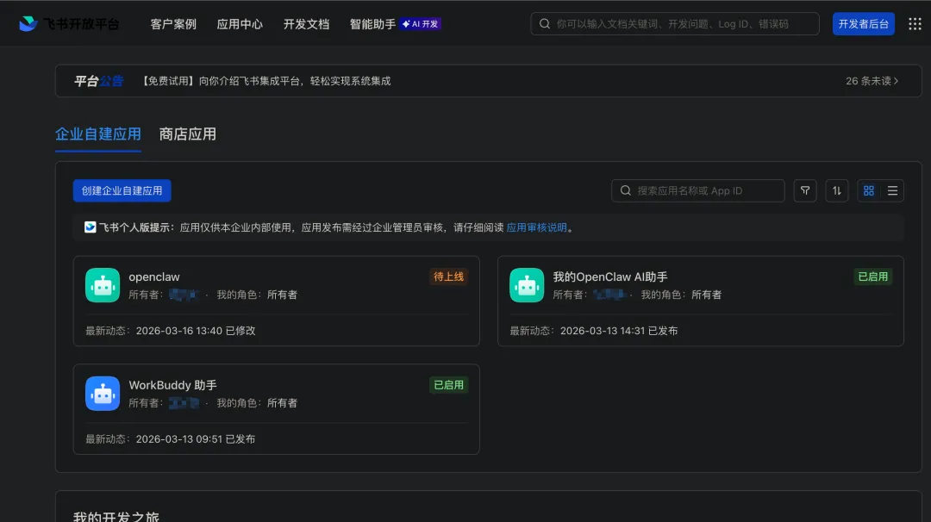
Task: Open 开发文档 menu
Action: coord(306,24)
